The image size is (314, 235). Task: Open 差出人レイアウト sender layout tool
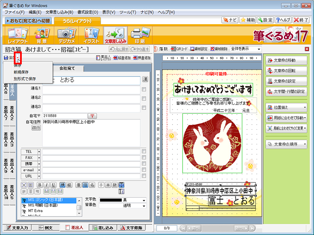pyautogui.click(x=103, y=58)
